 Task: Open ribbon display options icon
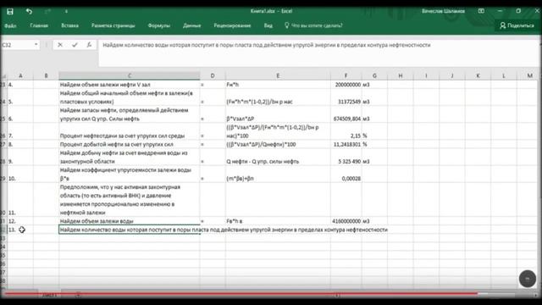tap(481, 11)
